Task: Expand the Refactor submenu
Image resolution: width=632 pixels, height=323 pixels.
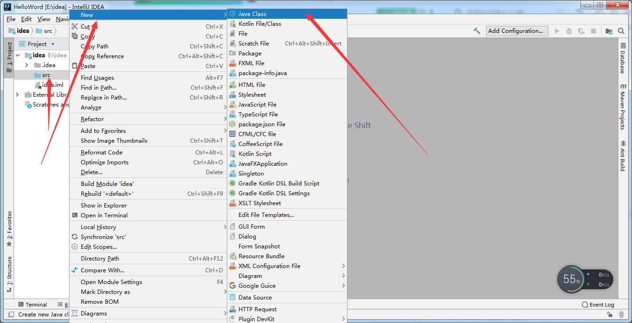Action: (148, 119)
